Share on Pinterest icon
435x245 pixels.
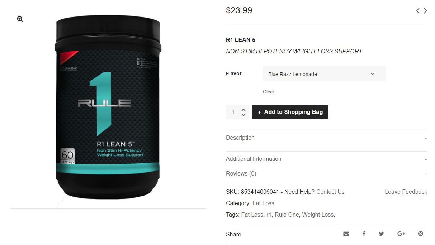click(421, 234)
